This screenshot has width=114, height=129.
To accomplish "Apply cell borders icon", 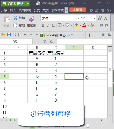I will point(60,25).
